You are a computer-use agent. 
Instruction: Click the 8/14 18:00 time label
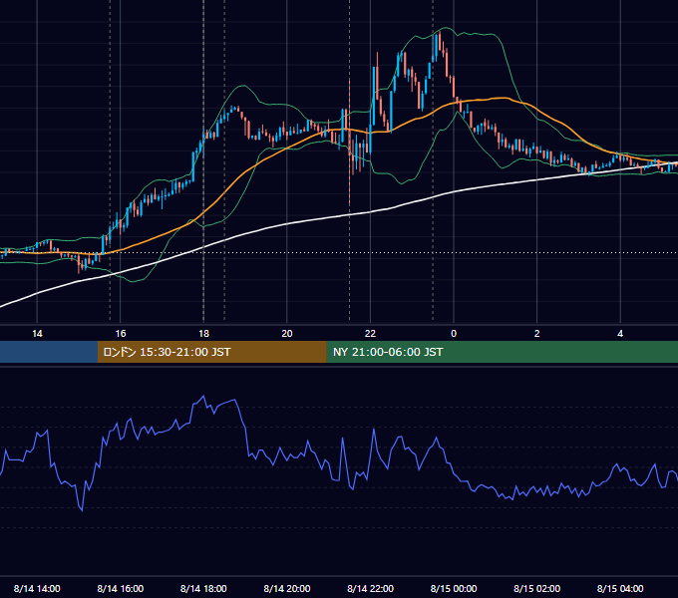pos(203,588)
